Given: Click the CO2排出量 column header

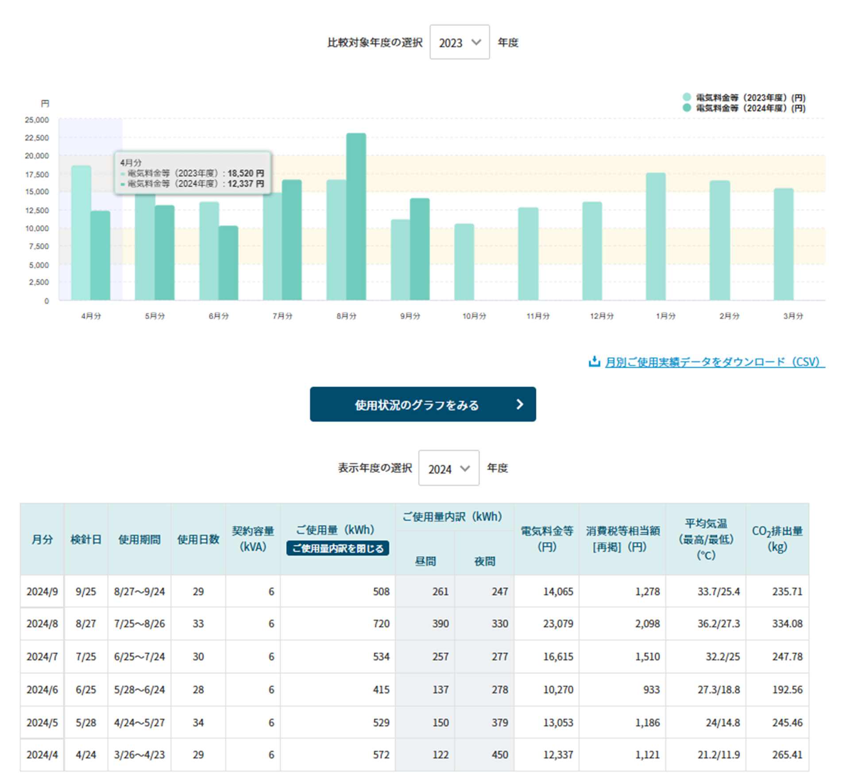Looking at the screenshot, I should click(777, 539).
